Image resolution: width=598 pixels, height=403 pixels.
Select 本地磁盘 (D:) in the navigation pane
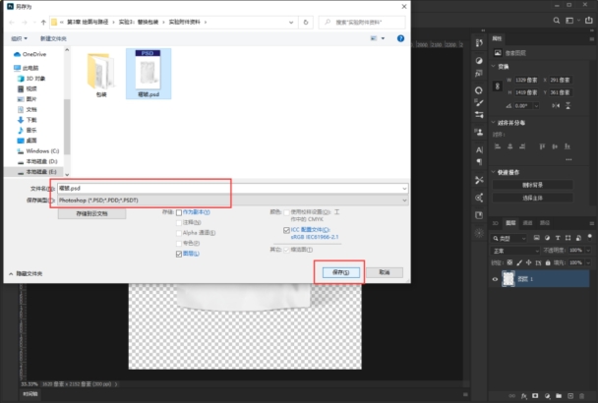pyautogui.click(x=37, y=161)
